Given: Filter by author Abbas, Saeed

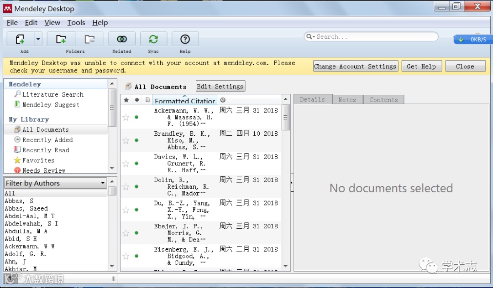Looking at the screenshot, I should tap(26, 208).
